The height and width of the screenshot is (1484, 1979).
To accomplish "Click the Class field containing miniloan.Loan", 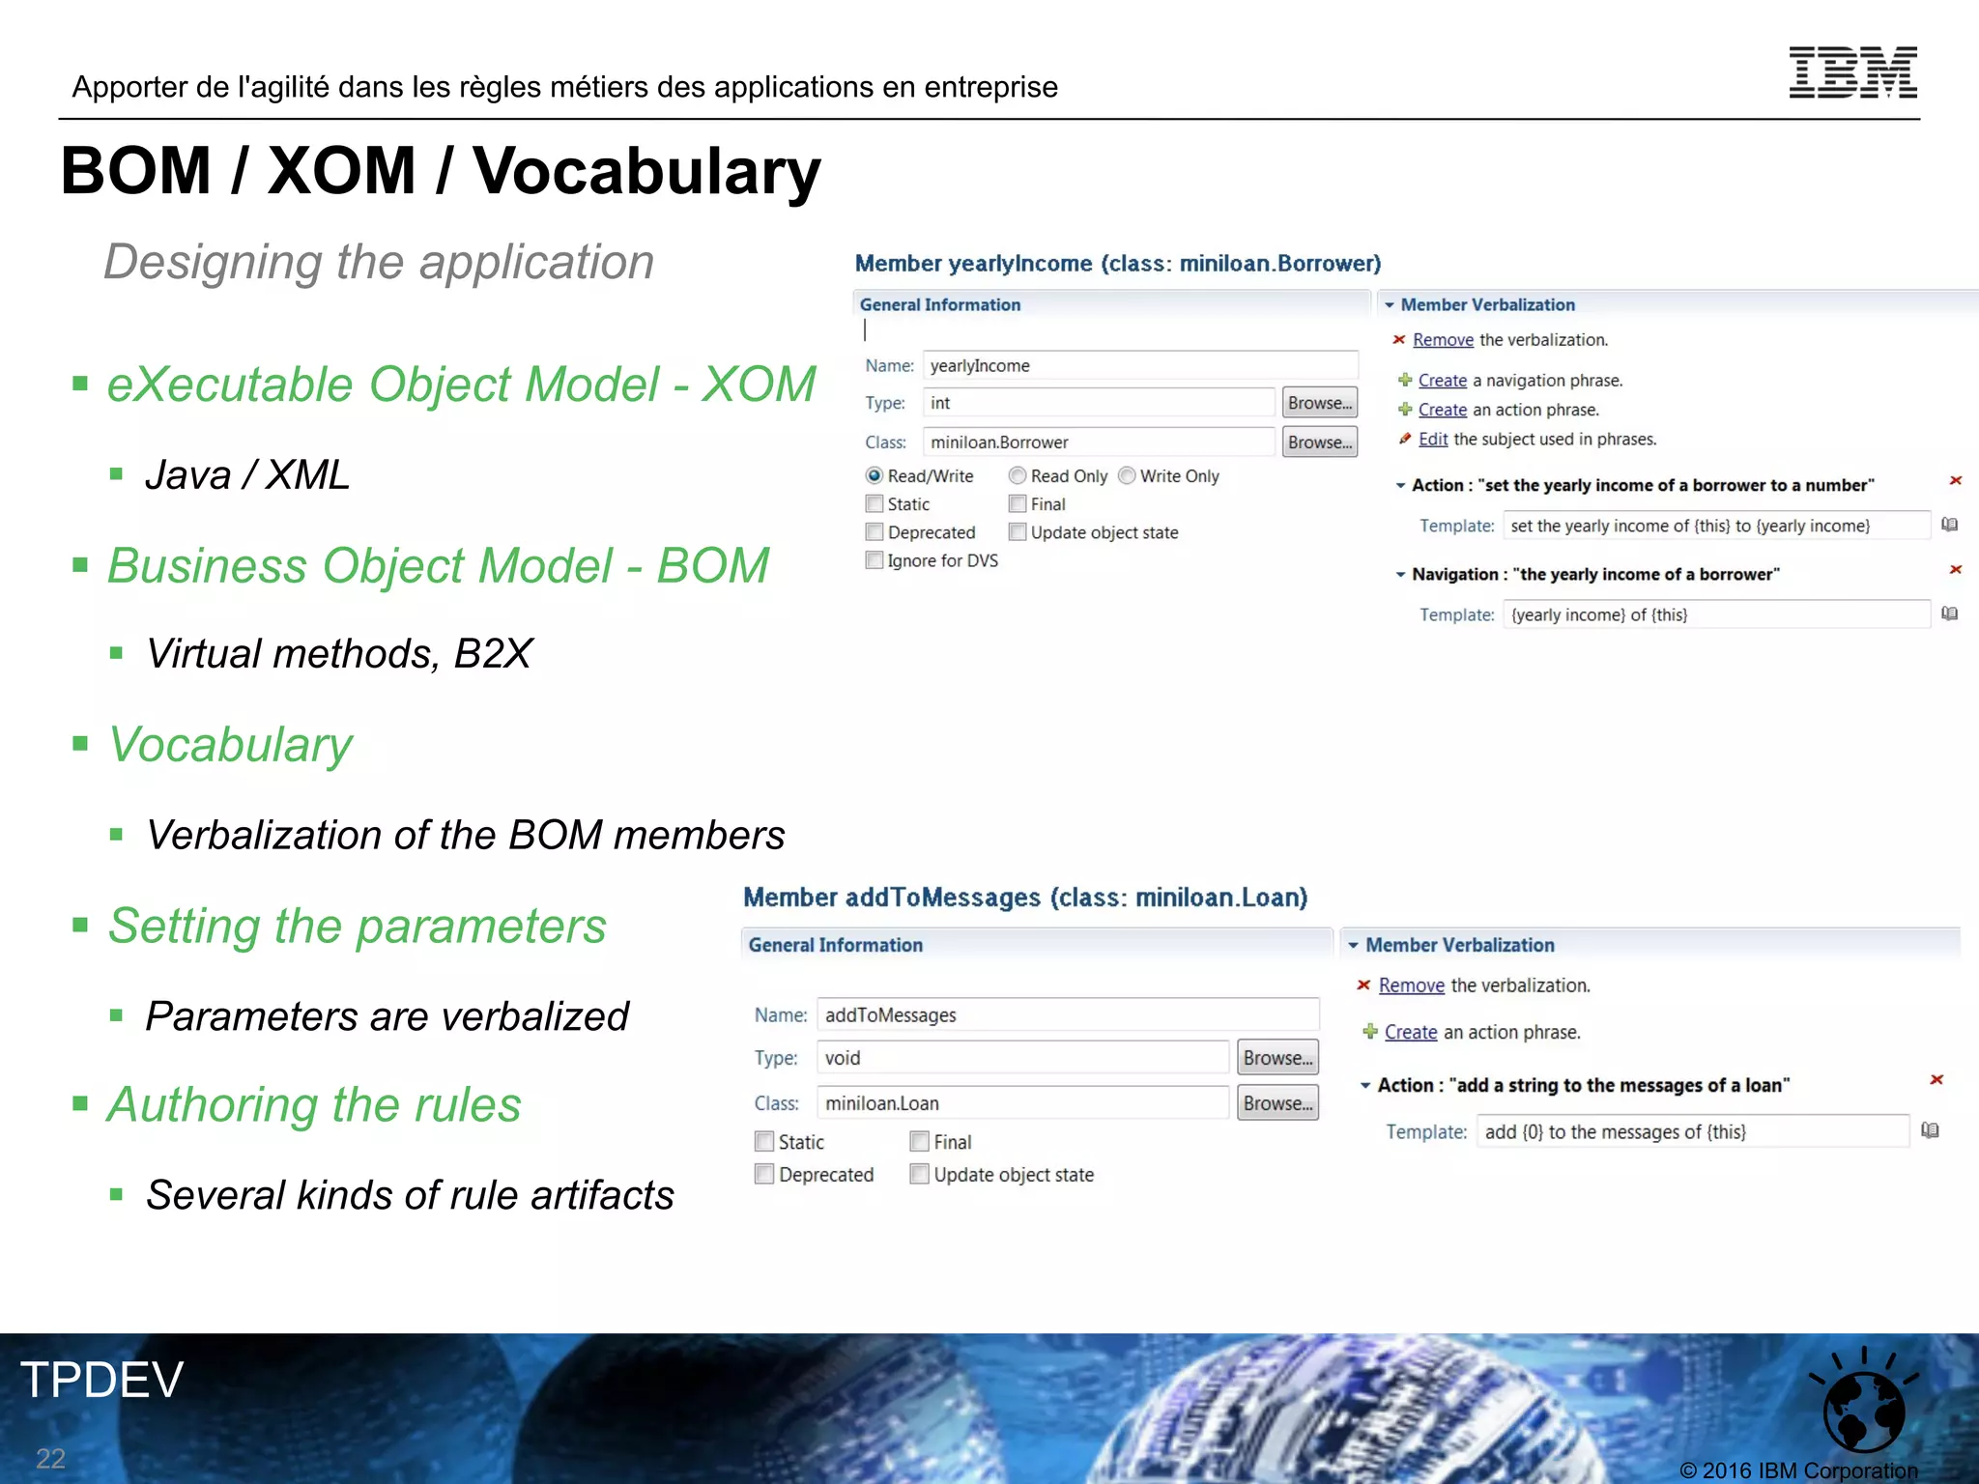I will 1023,1102.
